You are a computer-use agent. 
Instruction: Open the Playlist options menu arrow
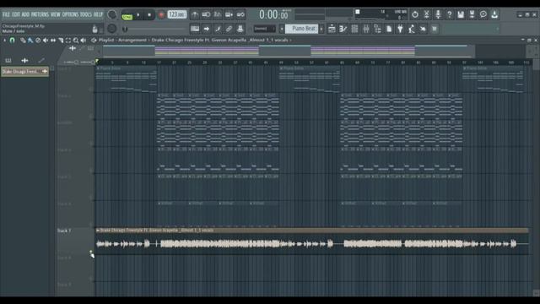pyautogui.click(x=5, y=41)
